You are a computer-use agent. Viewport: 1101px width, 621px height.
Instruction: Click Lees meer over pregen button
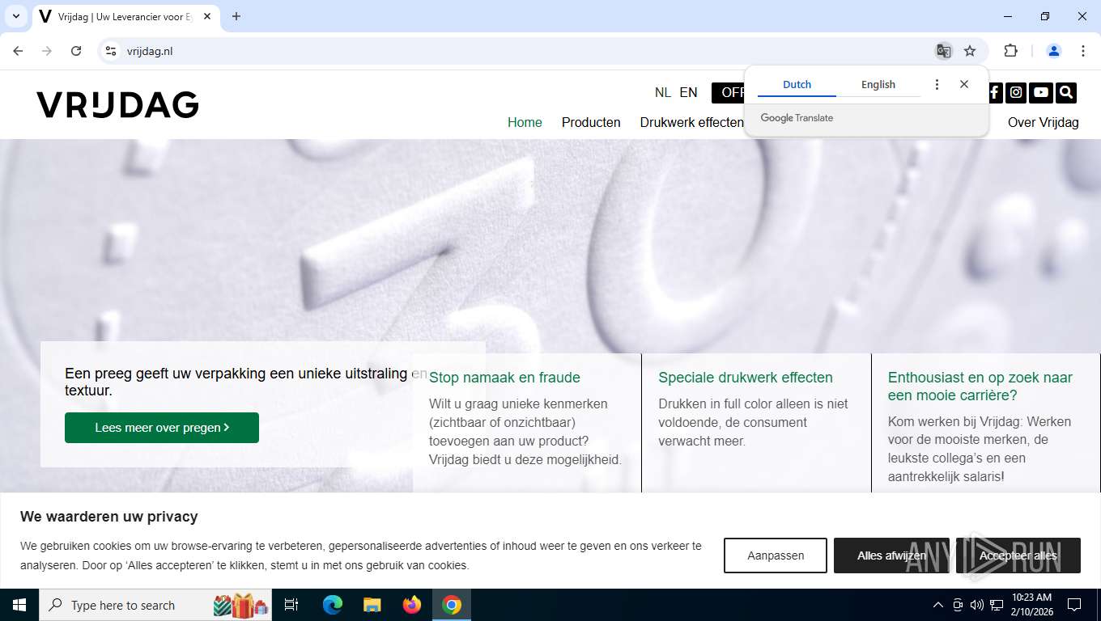162,428
